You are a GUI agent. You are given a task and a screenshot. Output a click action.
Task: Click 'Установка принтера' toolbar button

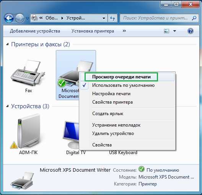(93, 31)
